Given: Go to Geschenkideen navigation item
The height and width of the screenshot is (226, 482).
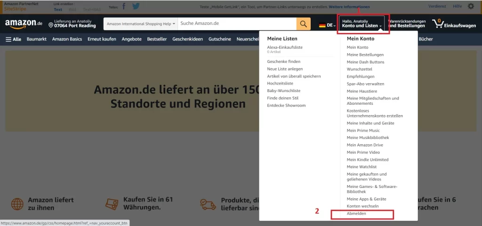Looking at the screenshot, I should (x=187, y=39).
